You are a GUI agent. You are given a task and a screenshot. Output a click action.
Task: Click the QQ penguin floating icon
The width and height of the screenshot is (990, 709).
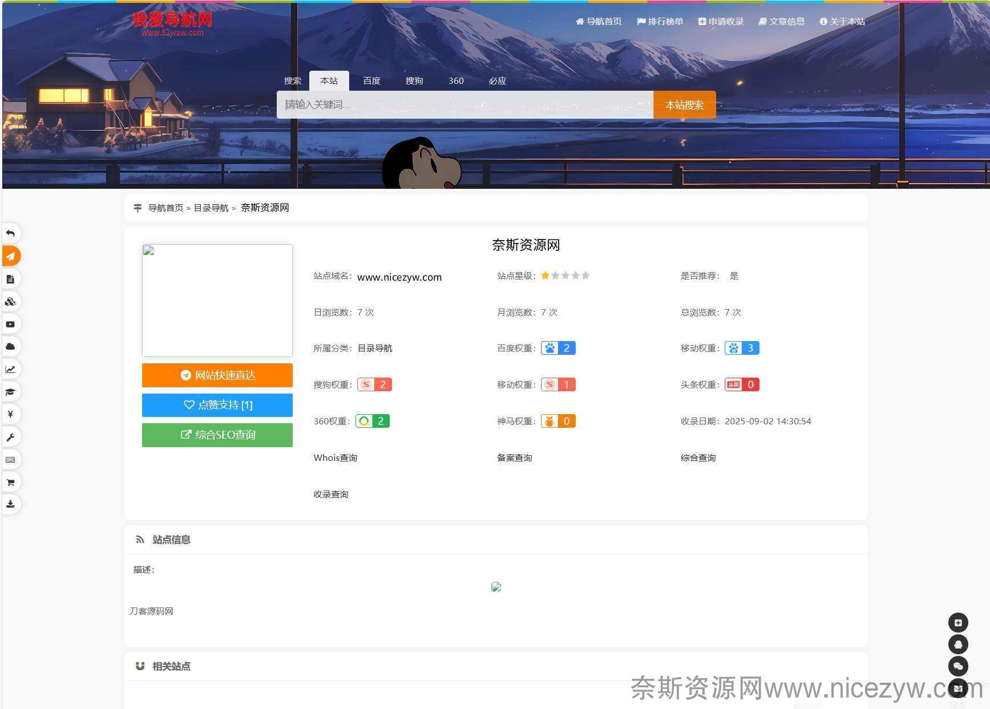(x=958, y=645)
